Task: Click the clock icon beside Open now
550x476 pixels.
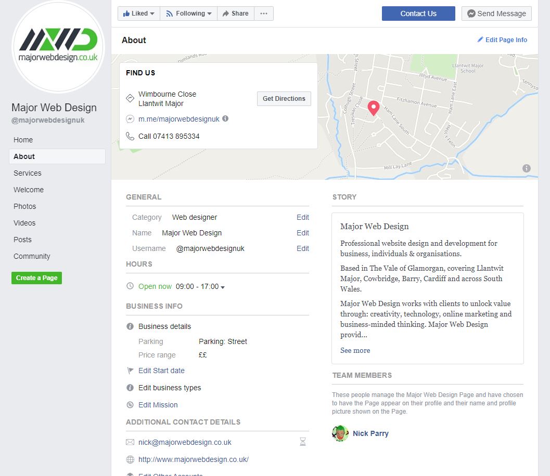Action: pyautogui.click(x=130, y=286)
